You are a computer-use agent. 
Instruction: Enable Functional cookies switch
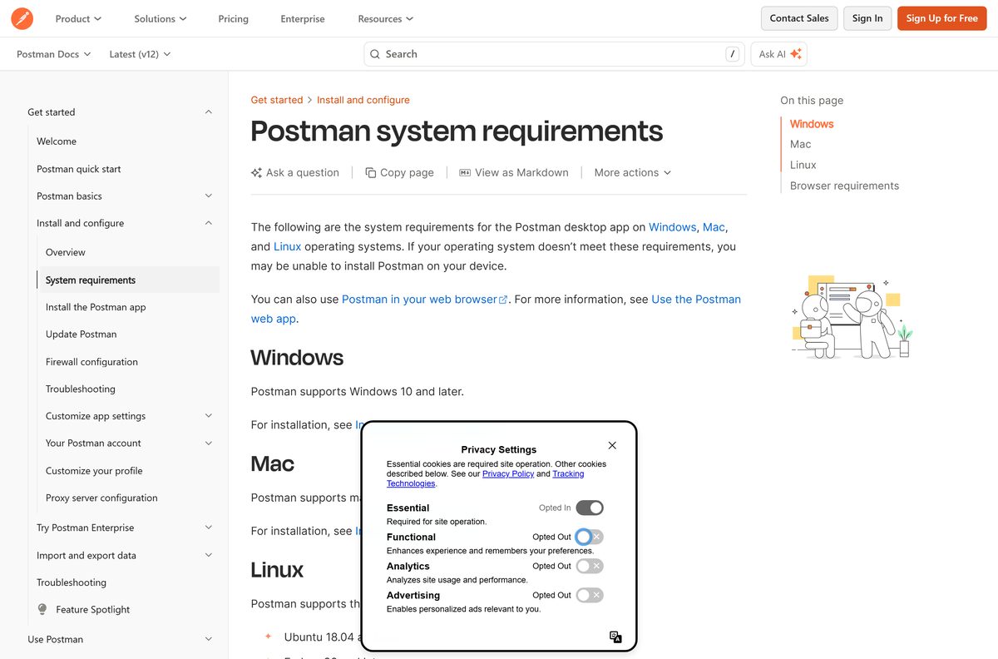[x=590, y=537]
